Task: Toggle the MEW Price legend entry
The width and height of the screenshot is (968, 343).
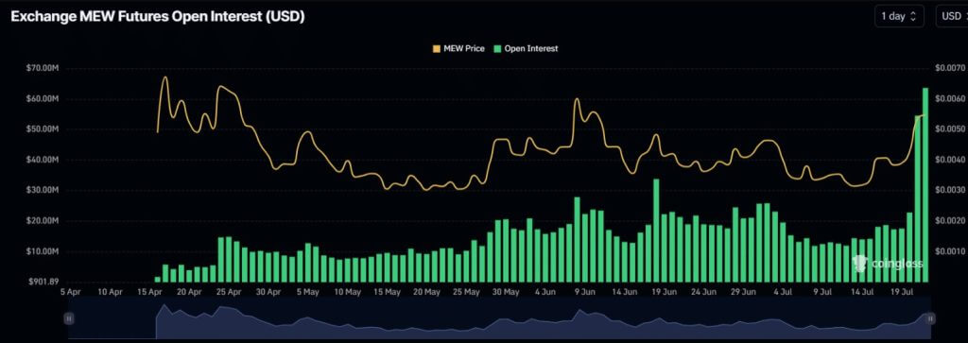Action: (x=458, y=48)
